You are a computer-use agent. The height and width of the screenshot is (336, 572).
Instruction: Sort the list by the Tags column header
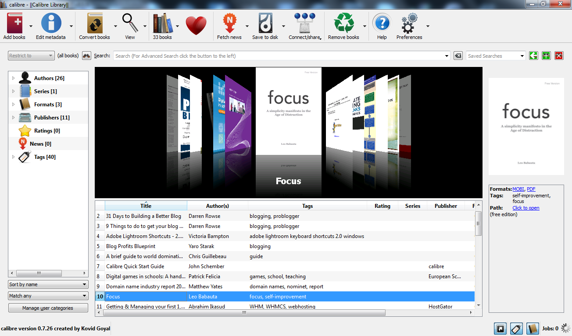(307, 206)
